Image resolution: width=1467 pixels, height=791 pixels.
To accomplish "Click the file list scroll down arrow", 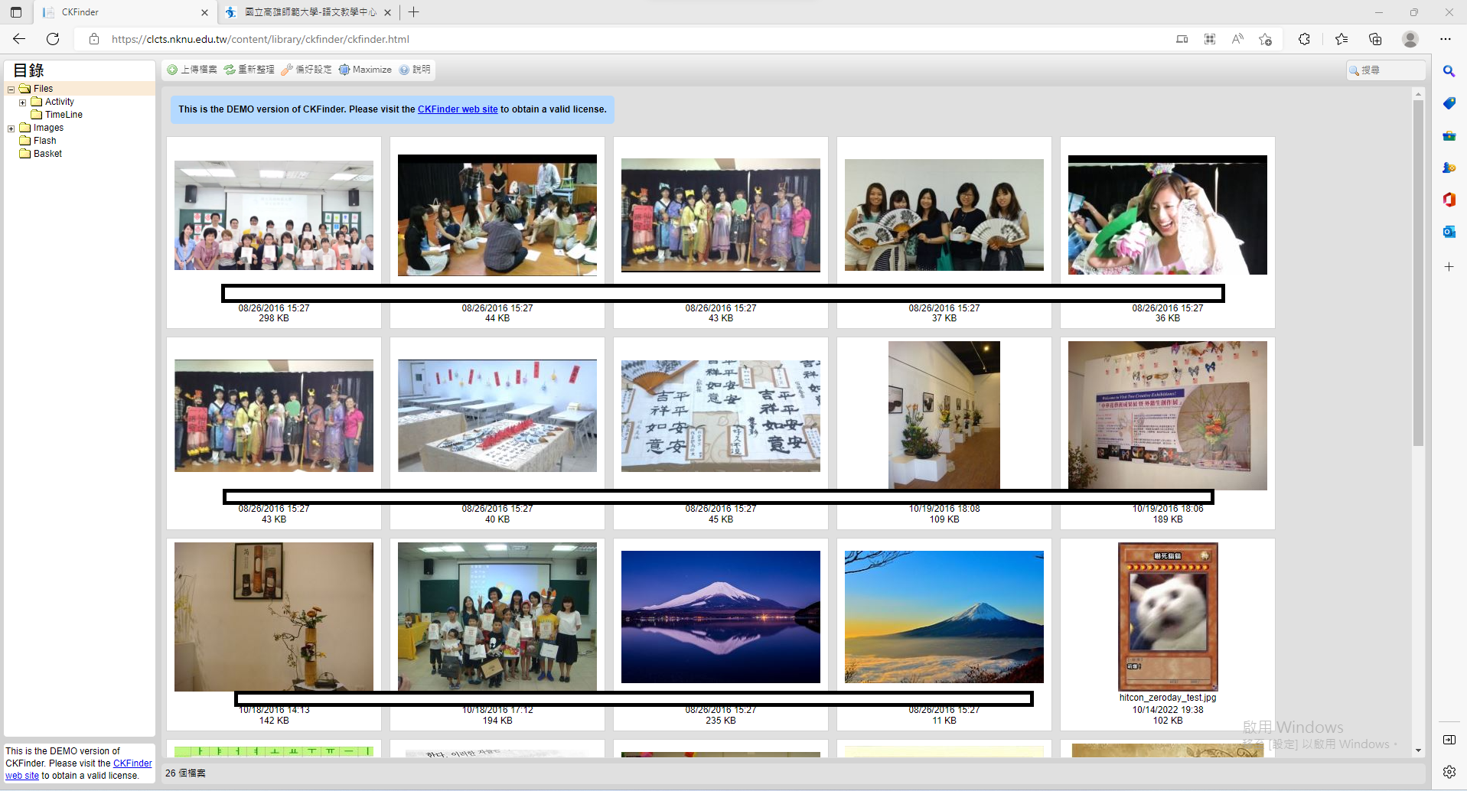I will (x=1418, y=750).
